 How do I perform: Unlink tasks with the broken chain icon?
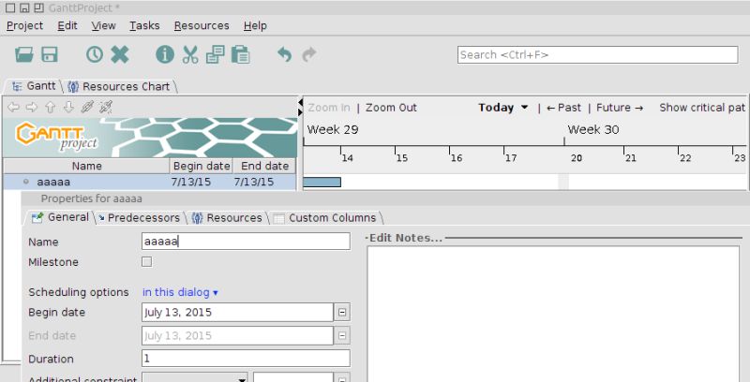[x=106, y=107]
